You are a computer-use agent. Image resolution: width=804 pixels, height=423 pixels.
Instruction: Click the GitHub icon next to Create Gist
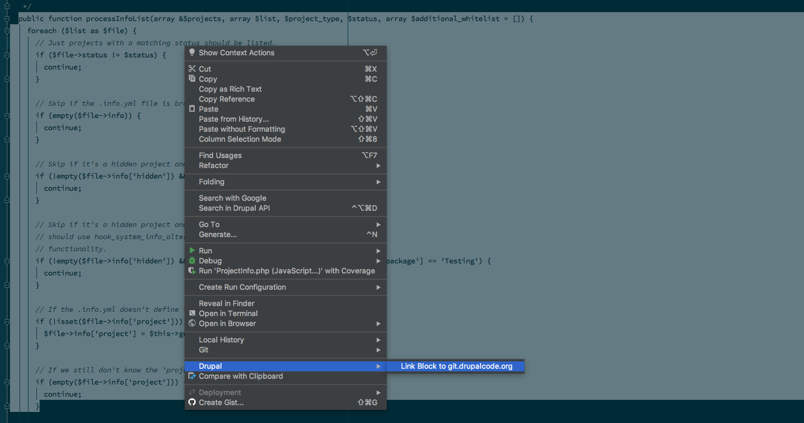(x=192, y=402)
